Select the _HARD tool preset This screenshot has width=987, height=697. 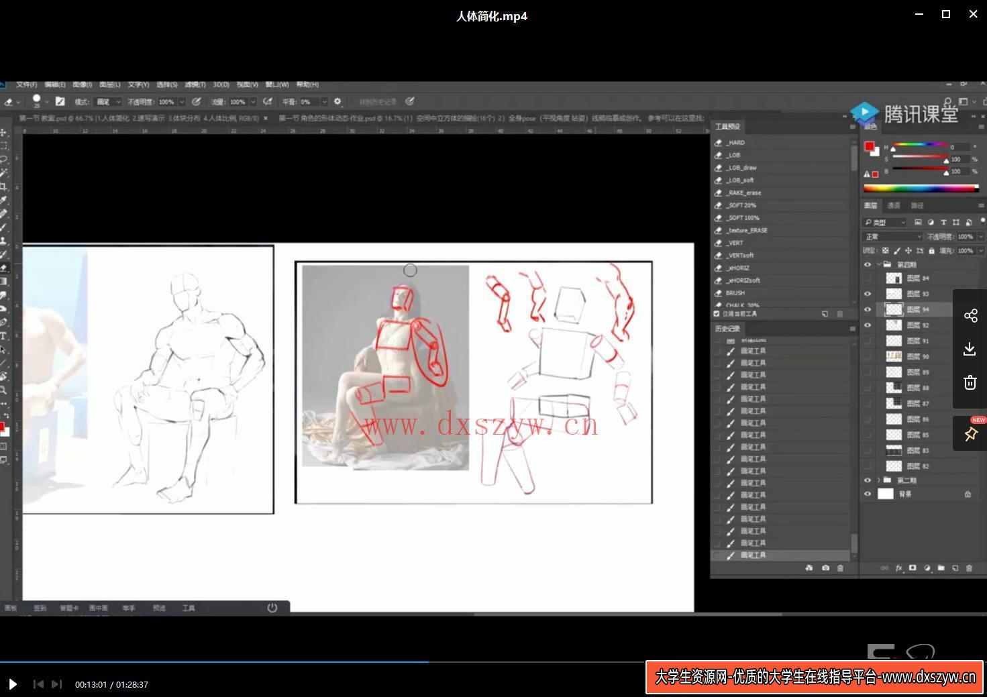[781, 143]
